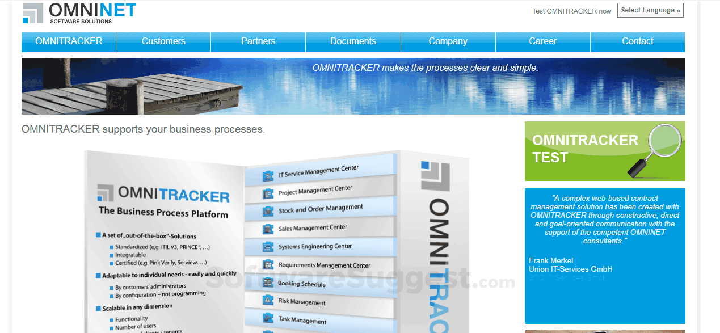Viewport: 720px width, 333px height.
Task: Select the Booking Schedule calendar icon
Action: [x=267, y=283]
